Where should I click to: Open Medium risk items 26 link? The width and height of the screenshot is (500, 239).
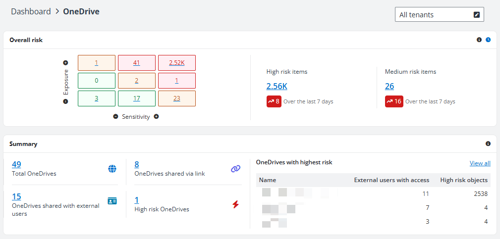[x=389, y=86]
